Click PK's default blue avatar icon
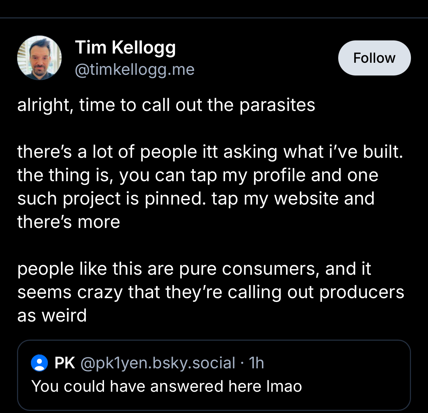Viewport: 428px width, 413px height. (x=39, y=363)
